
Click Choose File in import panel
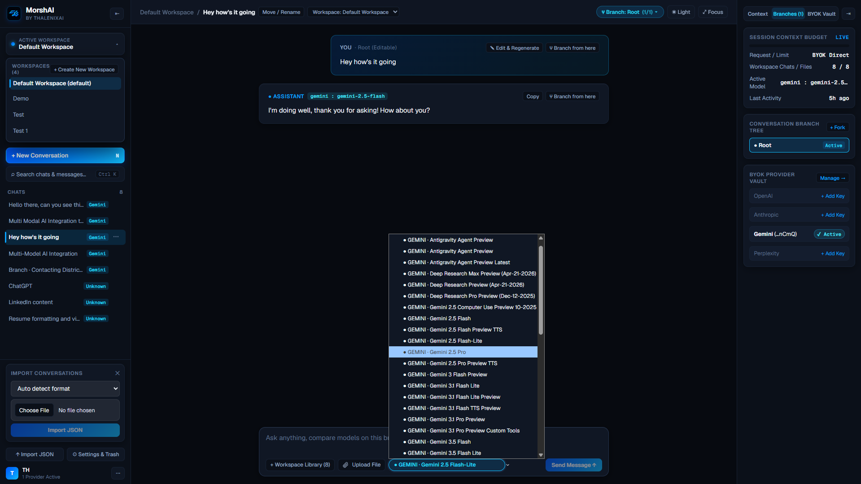pos(34,410)
